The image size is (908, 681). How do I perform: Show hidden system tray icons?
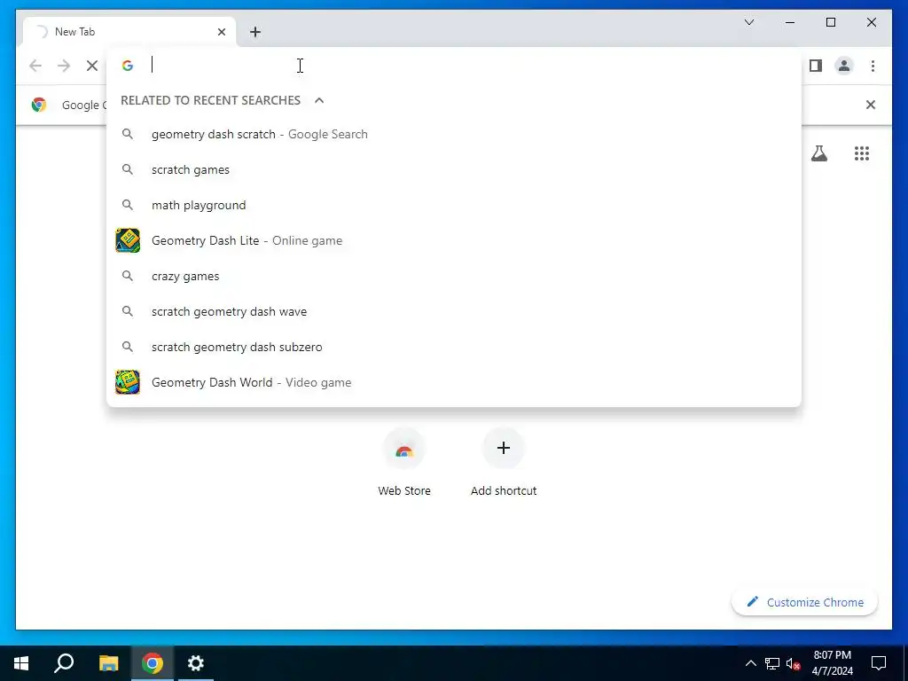coord(750,663)
